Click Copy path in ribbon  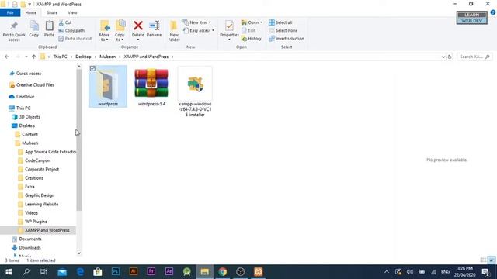[71, 30]
